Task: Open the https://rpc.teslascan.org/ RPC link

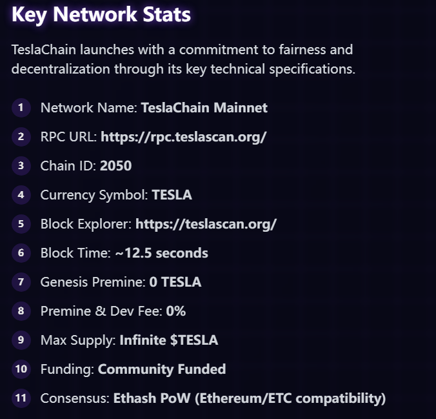Action: click(x=183, y=137)
